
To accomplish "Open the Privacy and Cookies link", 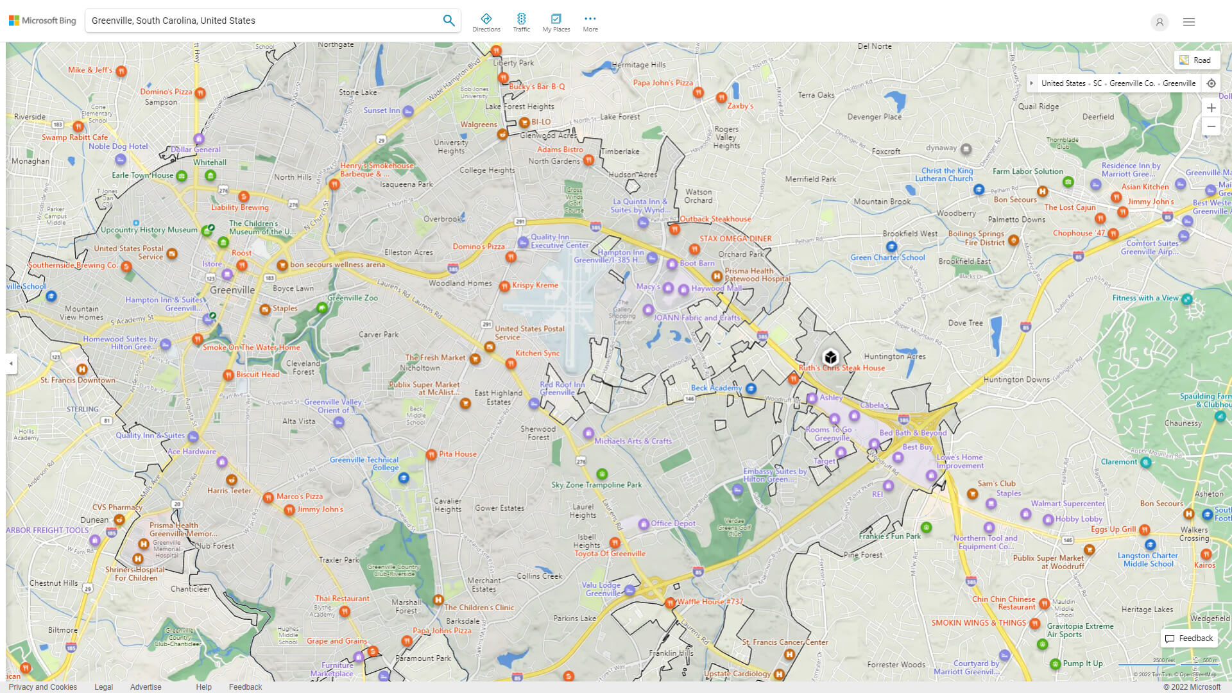I will (43, 687).
